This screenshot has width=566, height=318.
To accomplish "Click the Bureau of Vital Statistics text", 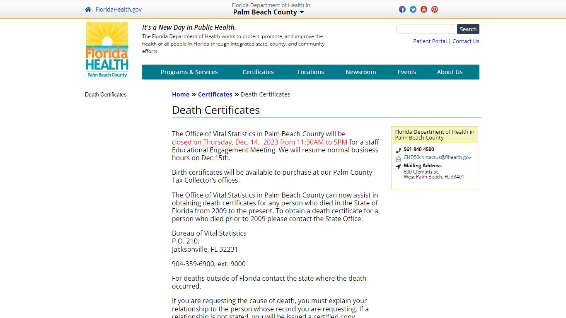I will point(209,233).
